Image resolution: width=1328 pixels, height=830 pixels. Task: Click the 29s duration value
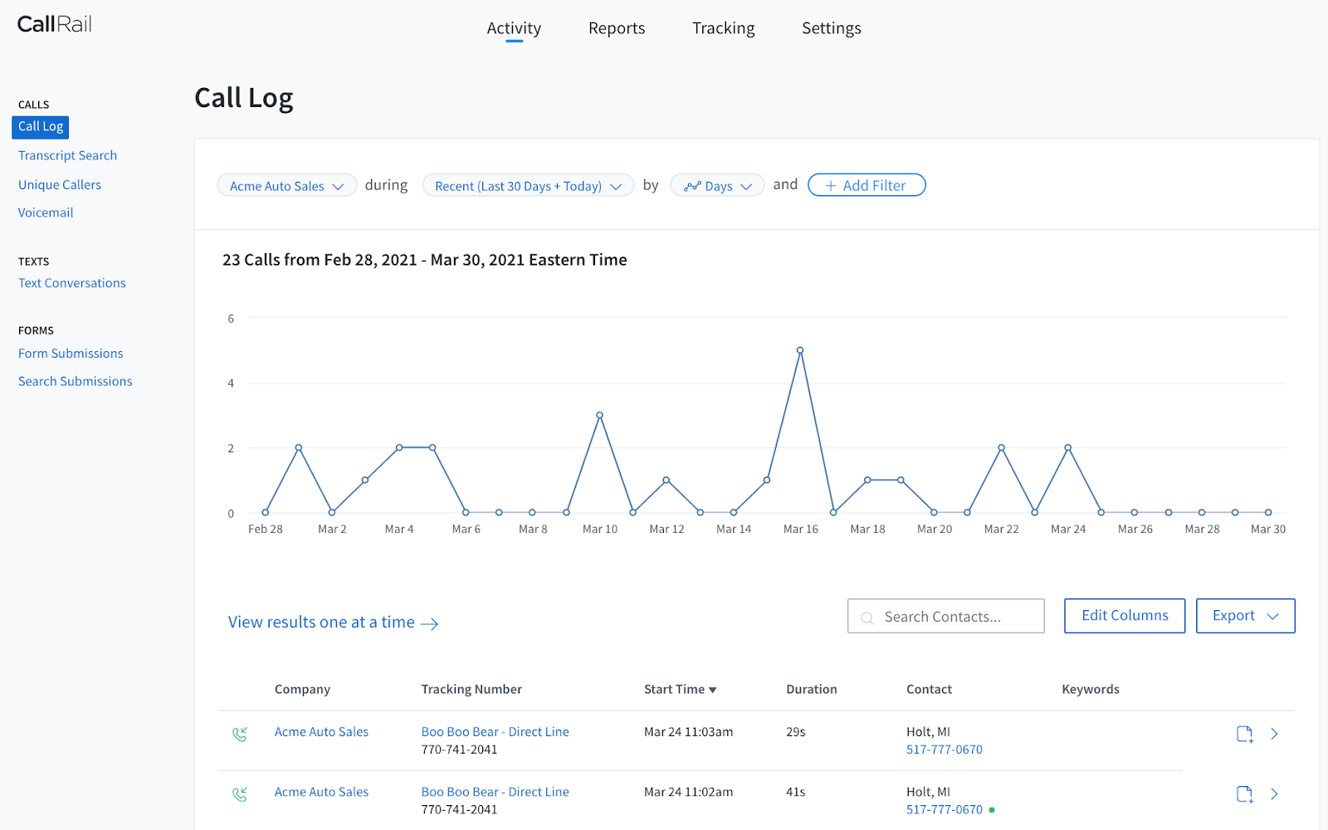796,732
